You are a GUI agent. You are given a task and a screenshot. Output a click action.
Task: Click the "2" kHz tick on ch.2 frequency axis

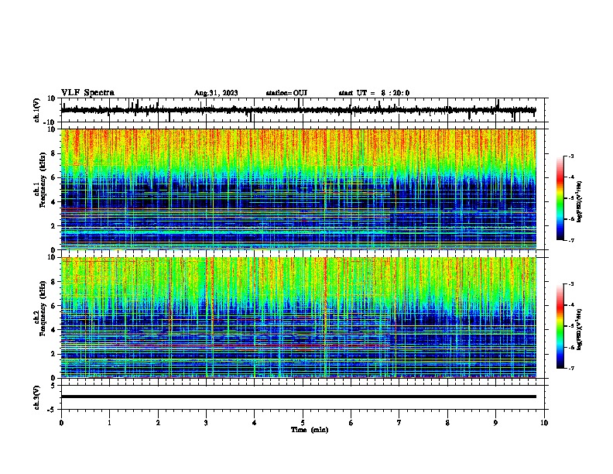coord(54,354)
